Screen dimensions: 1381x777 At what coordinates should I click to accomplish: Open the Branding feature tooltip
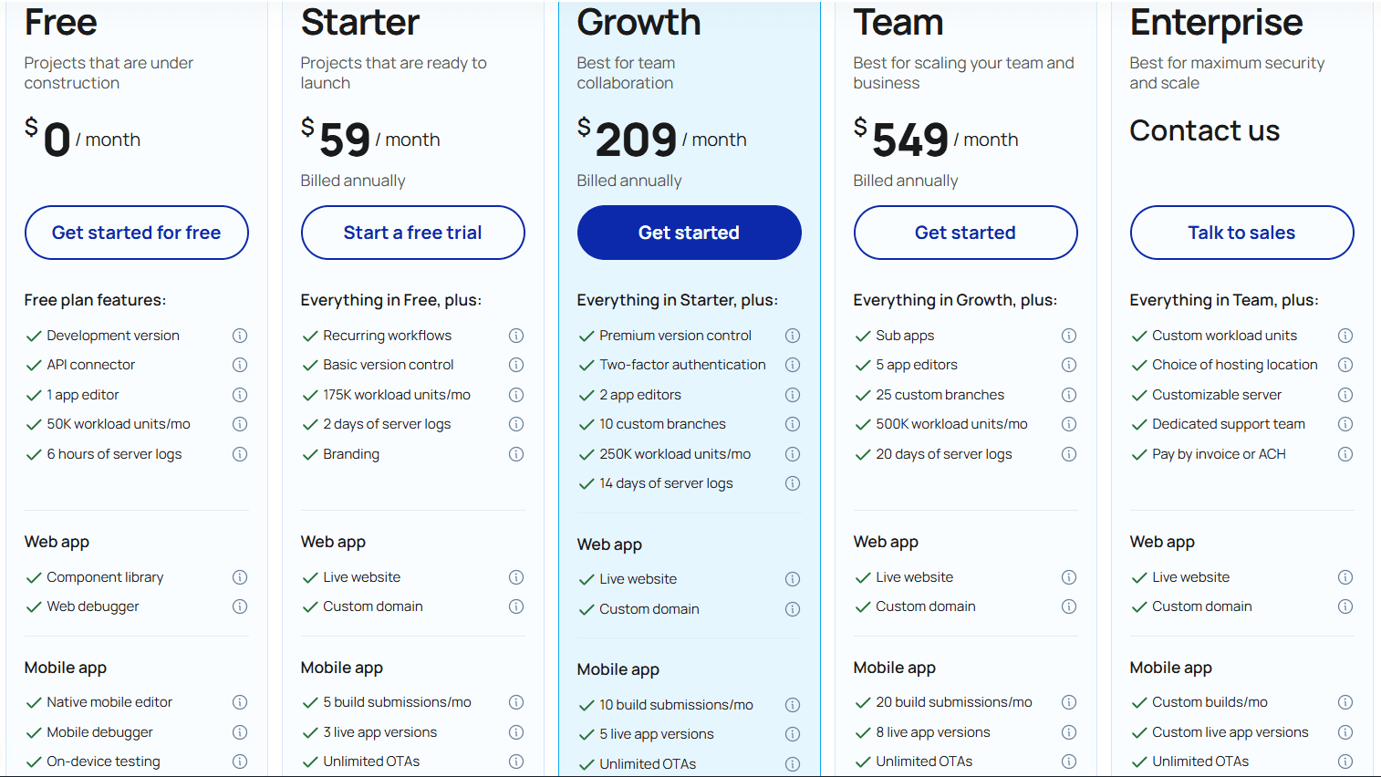pyautogui.click(x=516, y=453)
